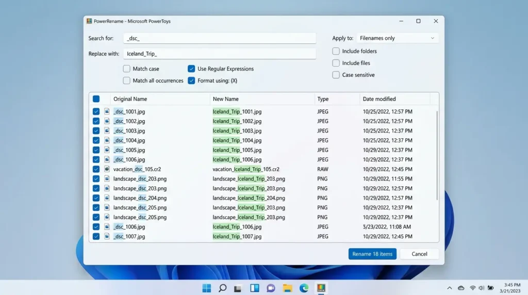The image size is (528, 295).
Task: Click file icon of _dsc_1001.jpg
Action: (x=107, y=111)
